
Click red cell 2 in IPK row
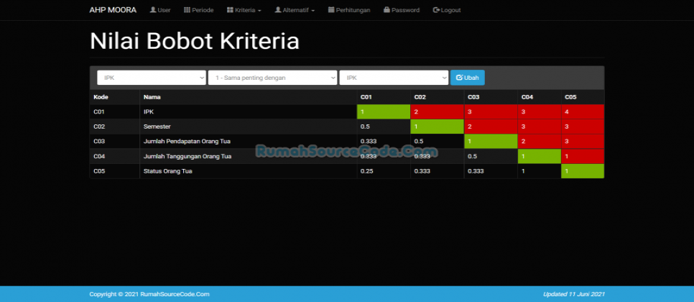438,112
